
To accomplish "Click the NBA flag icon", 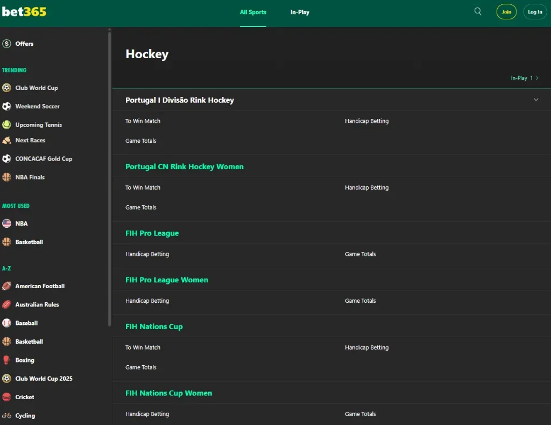I will click(6, 224).
